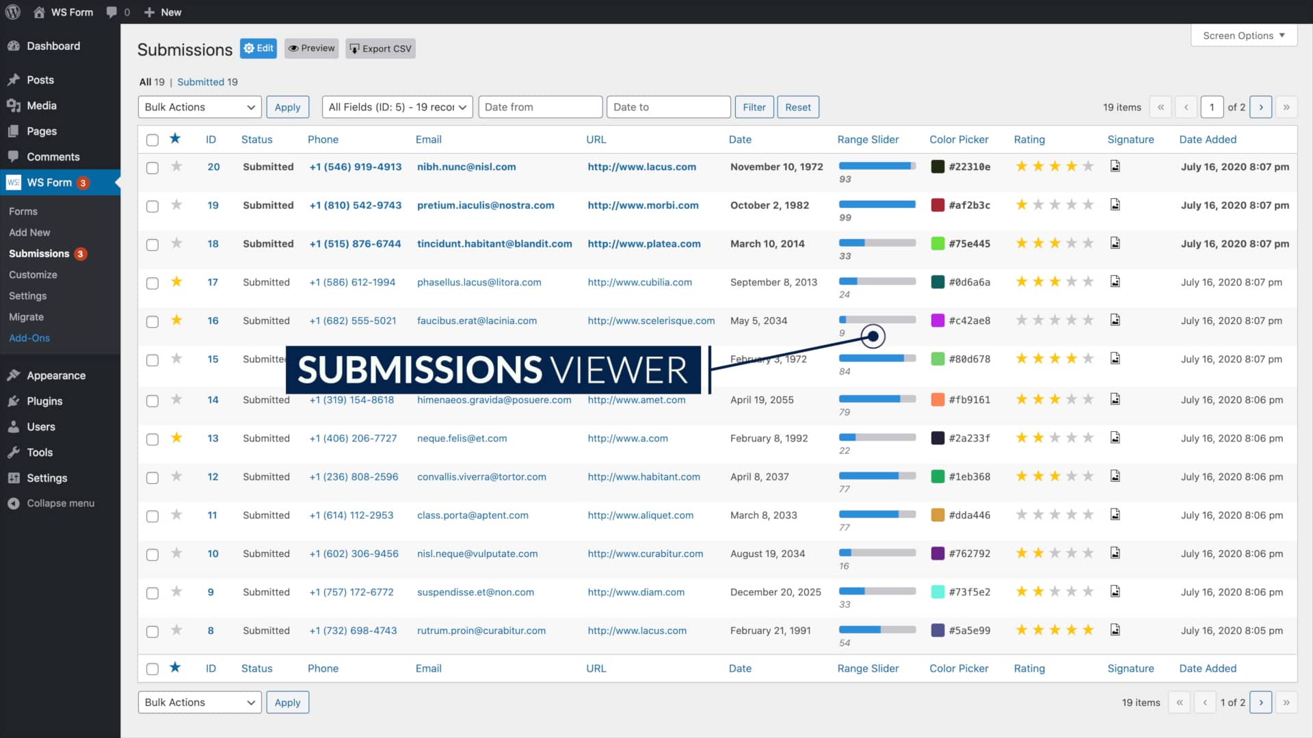Viewport: 1313px width, 738px height.
Task: Click the Date from input field
Action: [540, 107]
